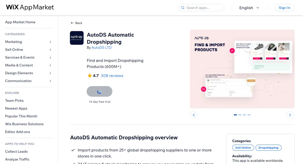Open Popular This Month list
Screen dimensions: 303x164
pyautogui.click(x=21, y=116)
